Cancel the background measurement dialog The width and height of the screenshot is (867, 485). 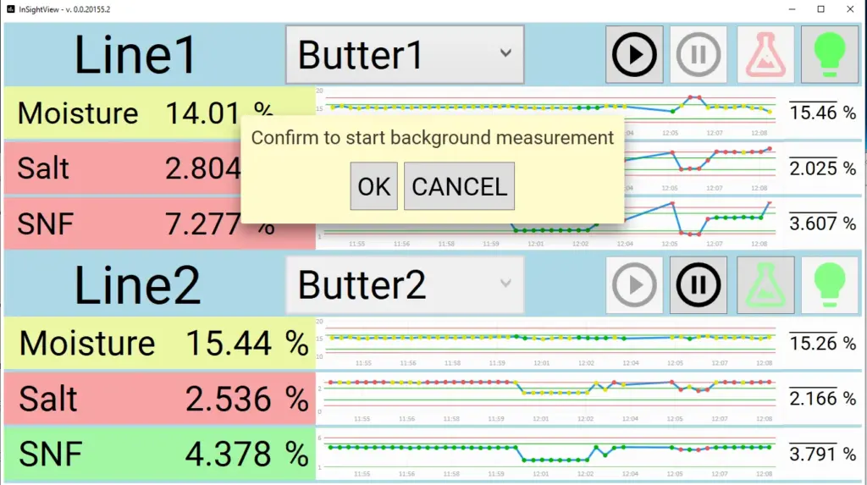[x=459, y=186]
